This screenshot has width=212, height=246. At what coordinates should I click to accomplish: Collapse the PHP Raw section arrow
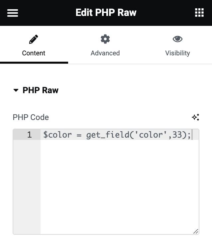point(16,91)
